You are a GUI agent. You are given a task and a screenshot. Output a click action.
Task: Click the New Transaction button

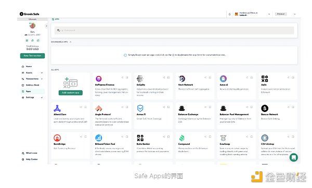click(x=32, y=56)
